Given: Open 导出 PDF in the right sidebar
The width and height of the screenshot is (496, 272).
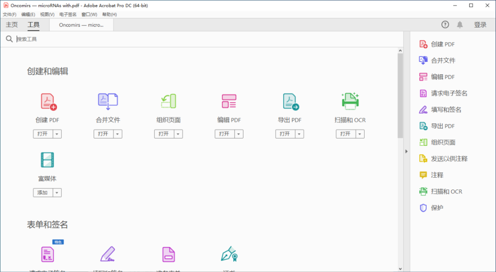Looking at the screenshot, I should coord(437,126).
